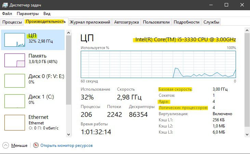
Task: Switch to the Автозагрузка tab
Action: click(x=127, y=22)
